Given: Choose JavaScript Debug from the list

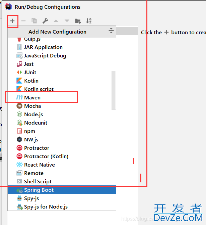Looking at the screenshot, I should click(x=62, y=55).
